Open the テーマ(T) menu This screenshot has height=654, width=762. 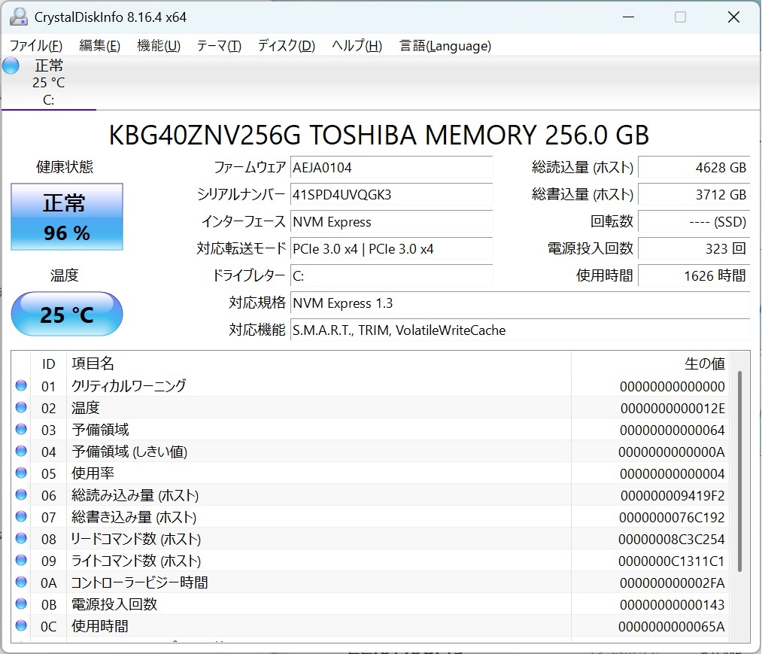219,46
